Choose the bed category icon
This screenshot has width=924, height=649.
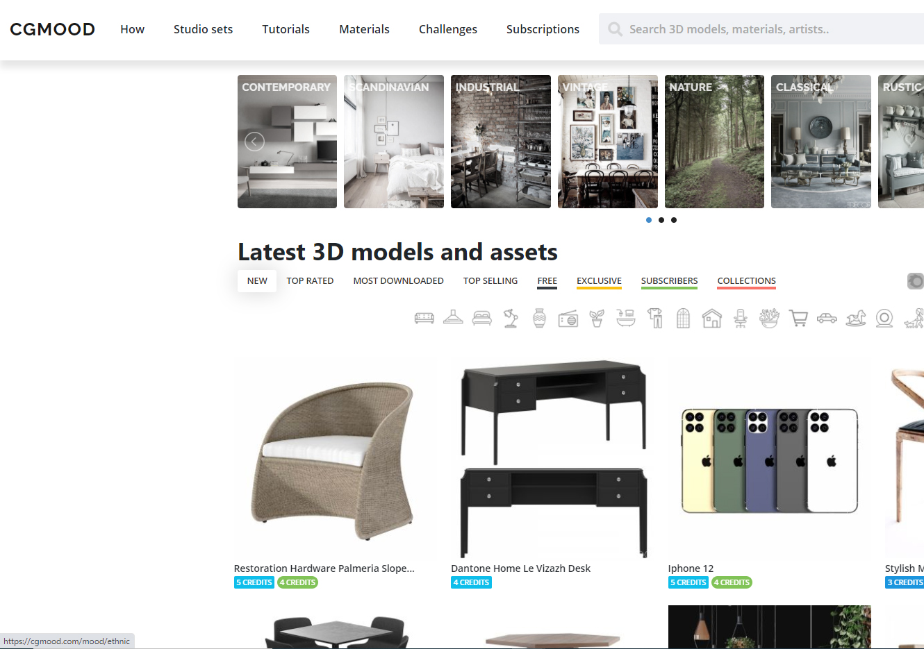[x=481, y=319]
